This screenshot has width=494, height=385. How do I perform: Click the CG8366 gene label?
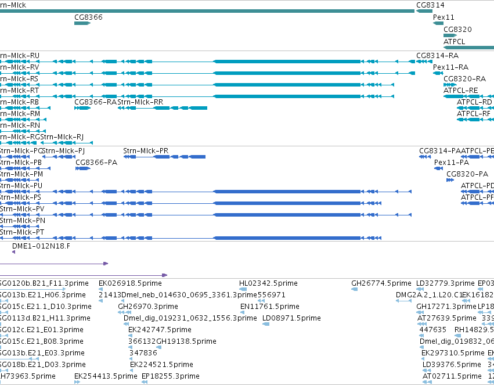coord(89,17)
